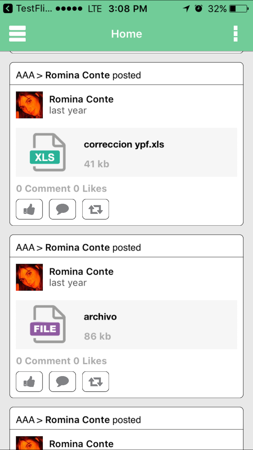The width and height of the screenshot is (253, 450).
Task: Open the XLS file icon attachment
Action: (48, 152)
